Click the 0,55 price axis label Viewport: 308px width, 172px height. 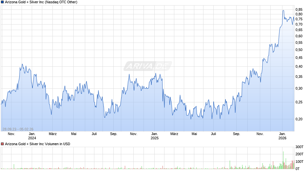tap(299, 43)
